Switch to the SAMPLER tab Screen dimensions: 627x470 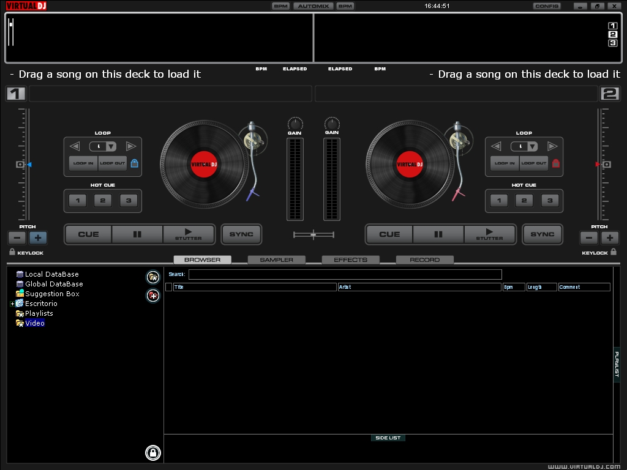point(276,259)
